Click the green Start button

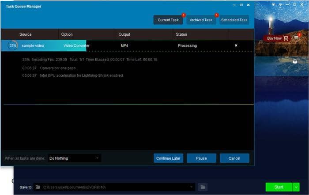279,187
